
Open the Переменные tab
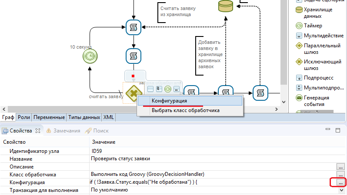pos(49,117)
